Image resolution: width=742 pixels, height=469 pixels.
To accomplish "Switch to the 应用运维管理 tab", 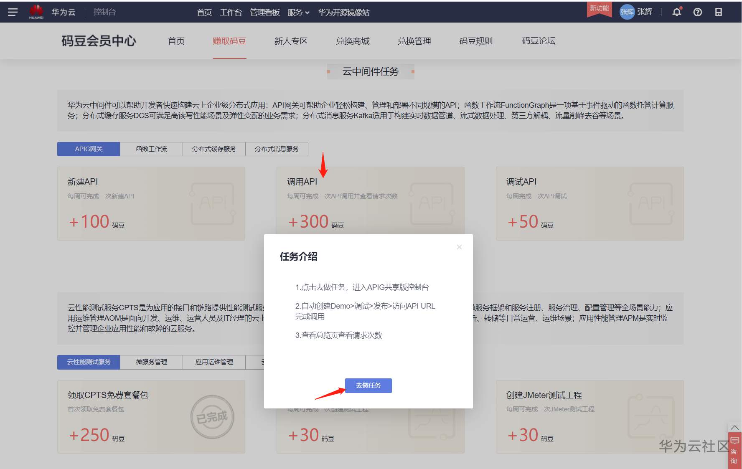I will click(214, 362).
